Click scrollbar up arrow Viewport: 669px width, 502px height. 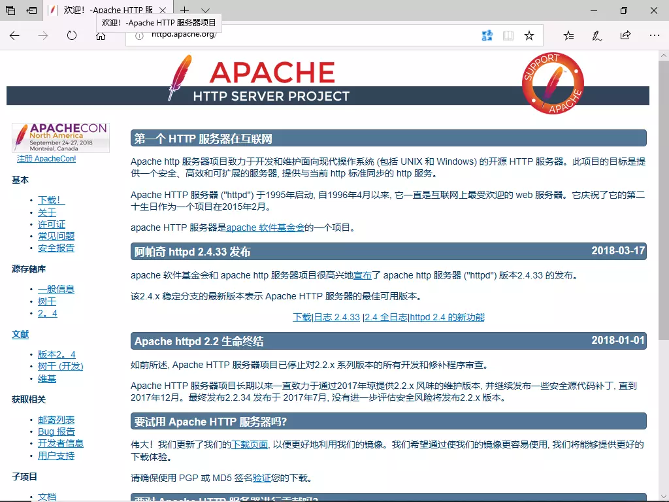664,56
